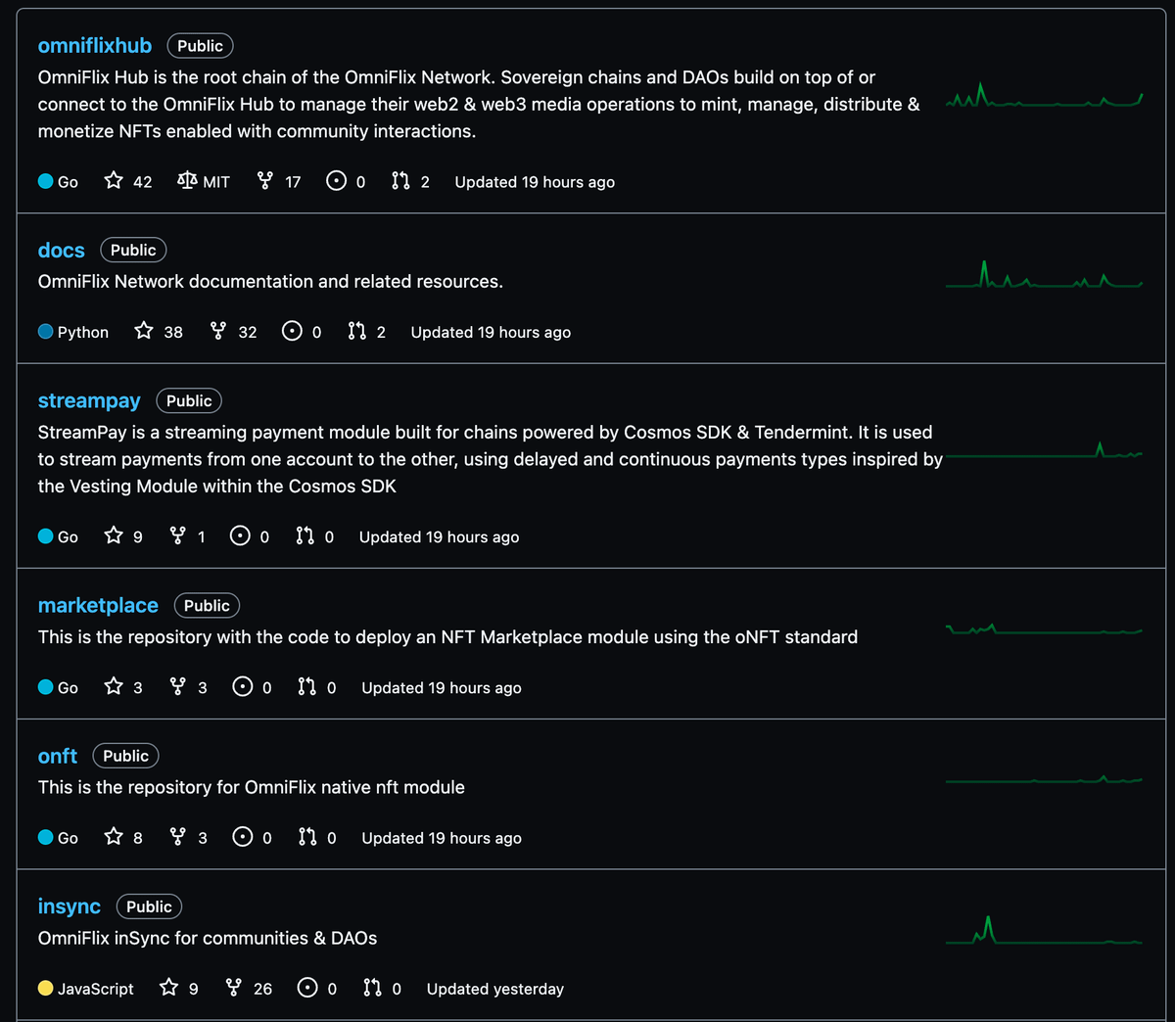Click the star icon on omniflixhub repository
This screenshot has width=1175, height=1022.
[115, 181]
